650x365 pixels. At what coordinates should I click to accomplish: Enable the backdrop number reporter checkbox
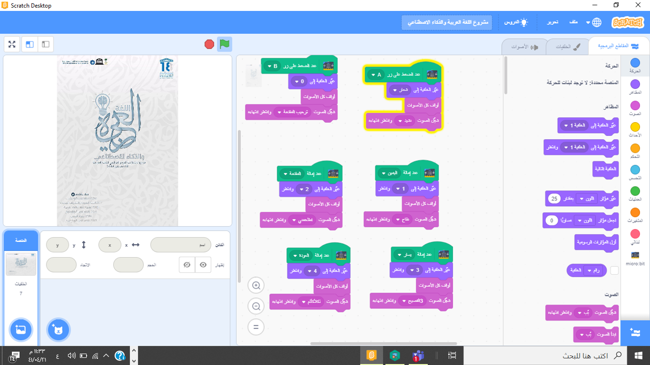[615, 271]
